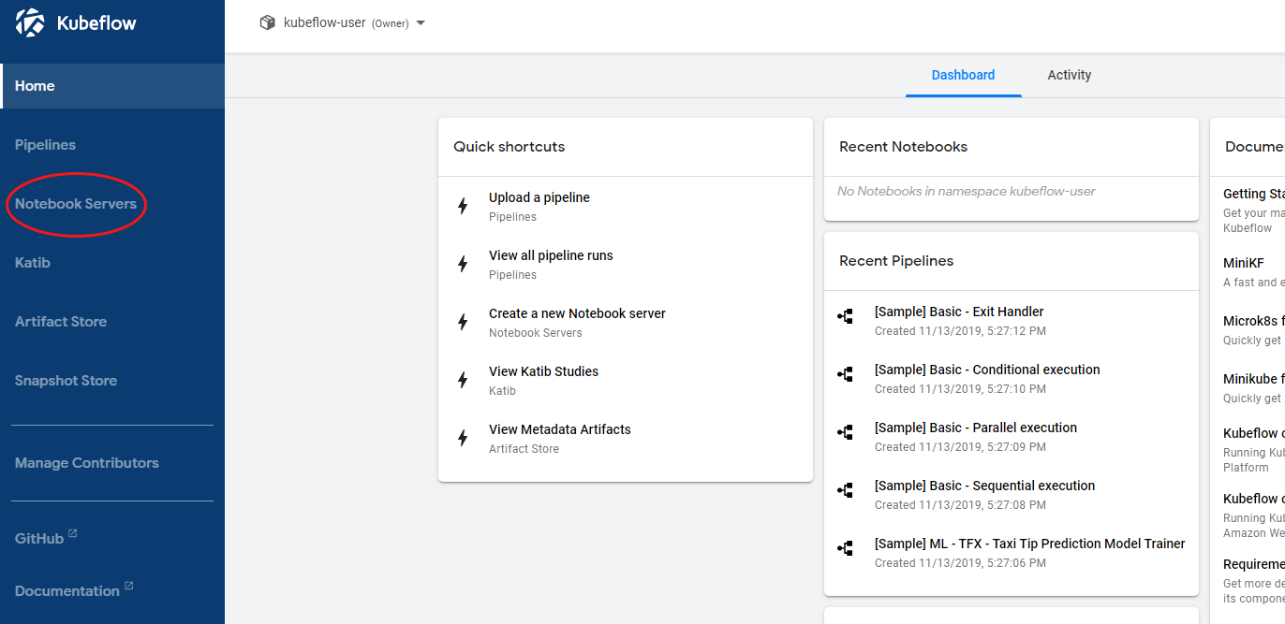Select the Dashboard tab
This screenshot has width=1285, height=624.
point(963,75)
